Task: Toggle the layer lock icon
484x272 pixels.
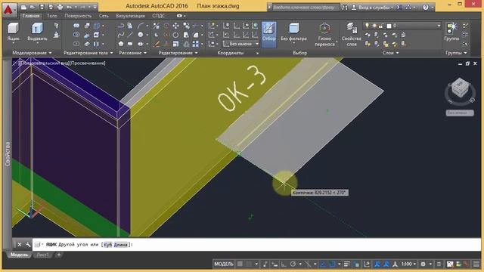Action: click(x=381, y=26)
